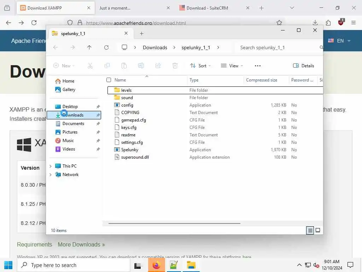Click the uBlock Origin shield icon

click(x=341, y=22)
